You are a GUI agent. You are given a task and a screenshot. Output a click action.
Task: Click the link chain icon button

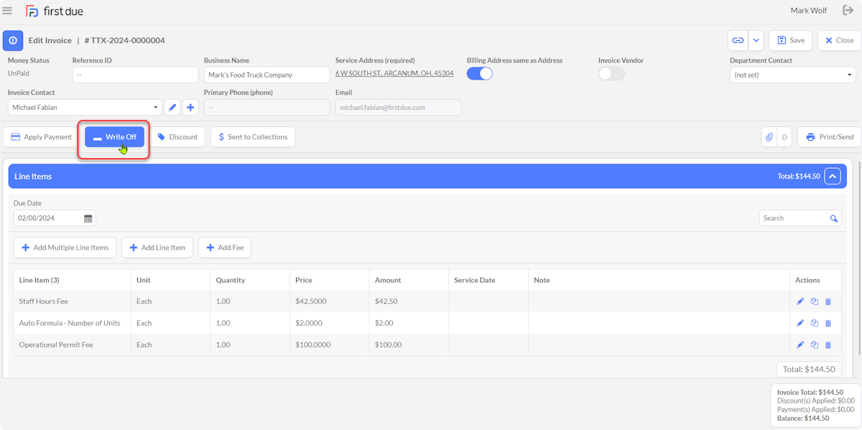tap(738, 40)
